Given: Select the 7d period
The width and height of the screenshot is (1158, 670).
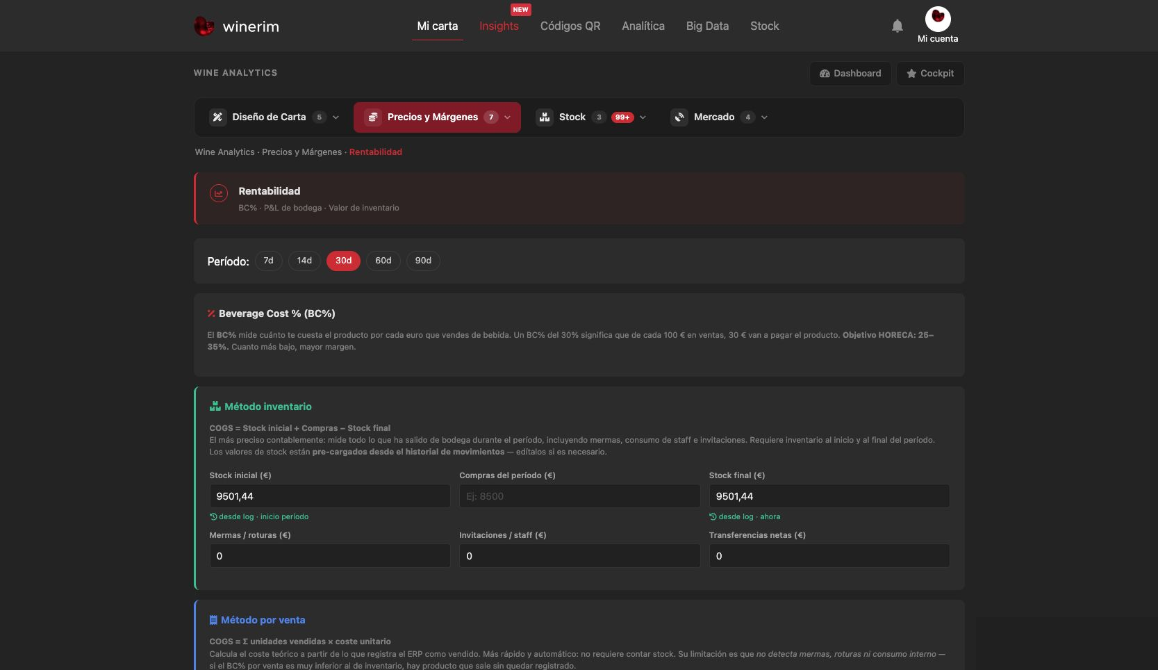Looking at the screenshot, I should pyautogui.click(x=268, y=261).
